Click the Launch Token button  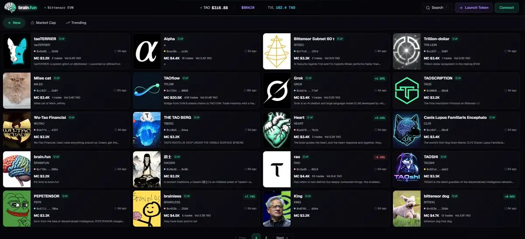474,7
